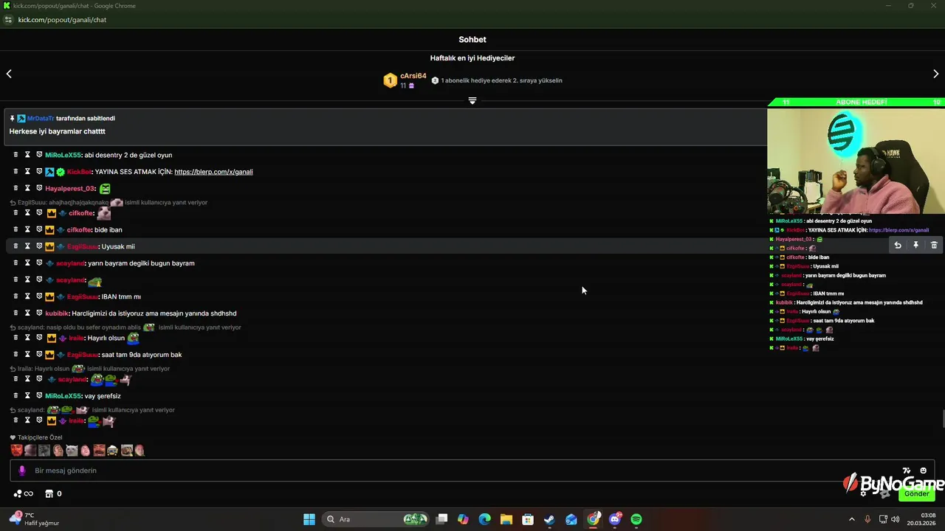945x531 pixels.
Task: Click trash icon on Hayalperest_03 message
Action: tap(16, 188)
